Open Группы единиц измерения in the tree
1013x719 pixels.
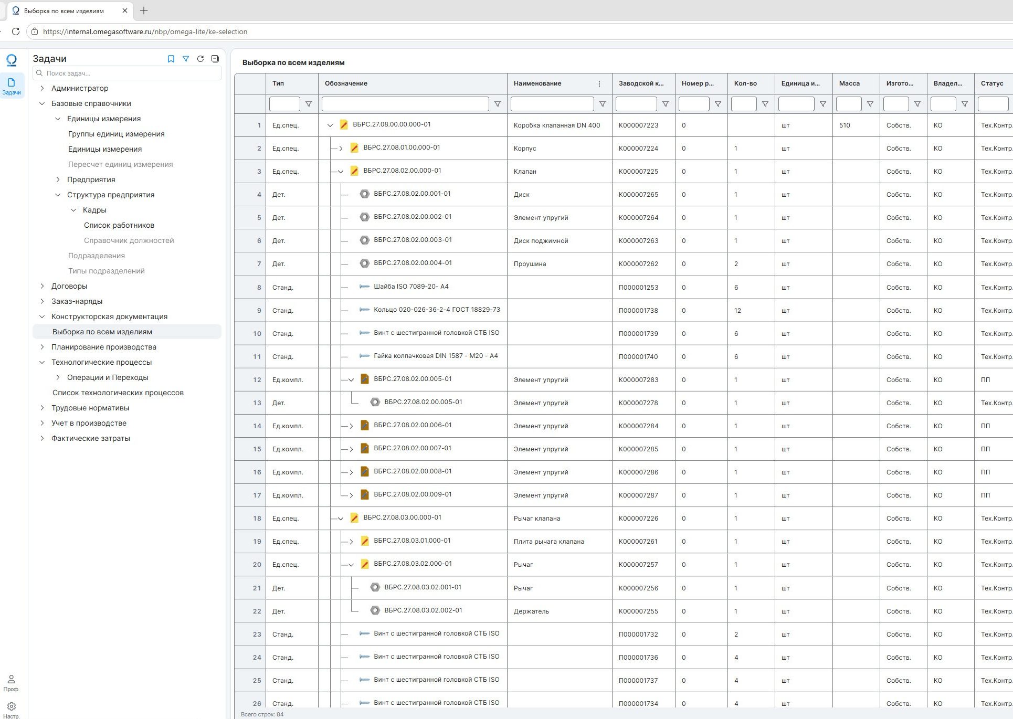117,134
